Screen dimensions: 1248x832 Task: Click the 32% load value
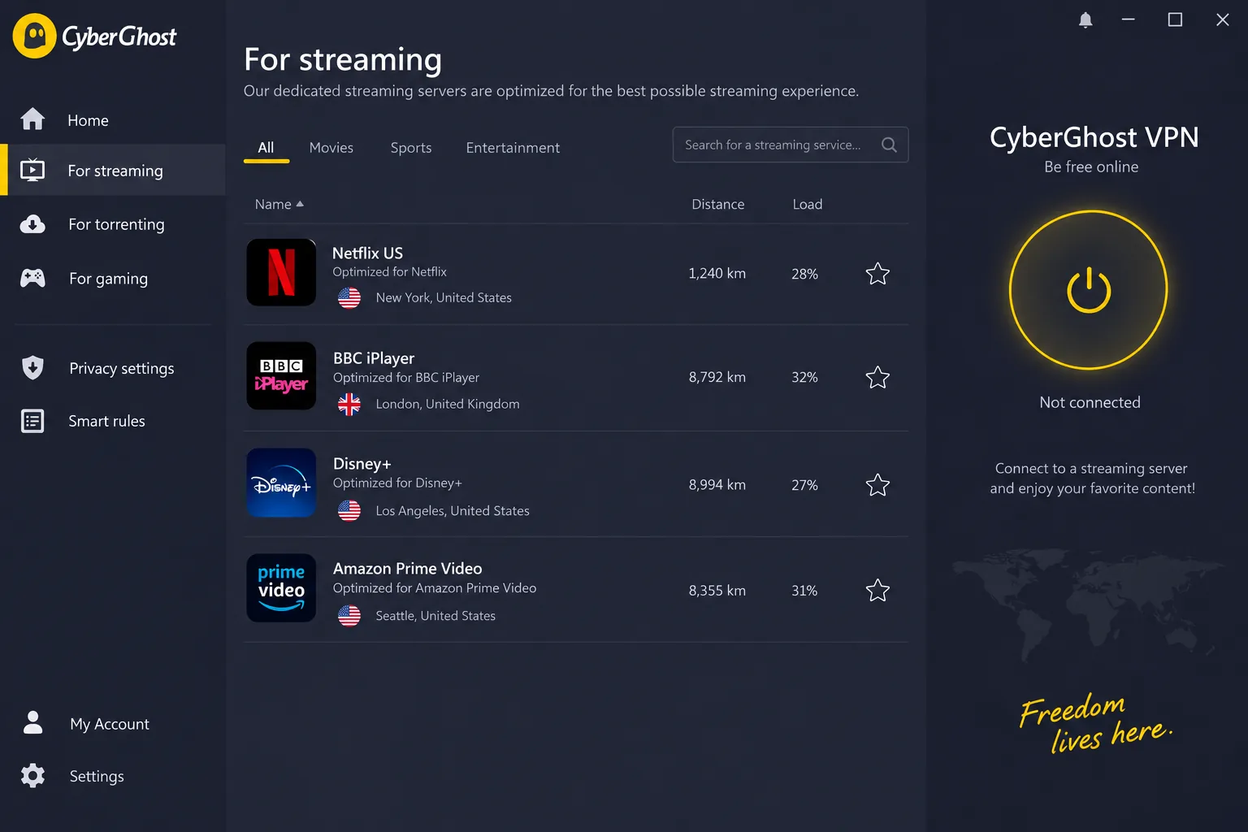click(804, 377)
